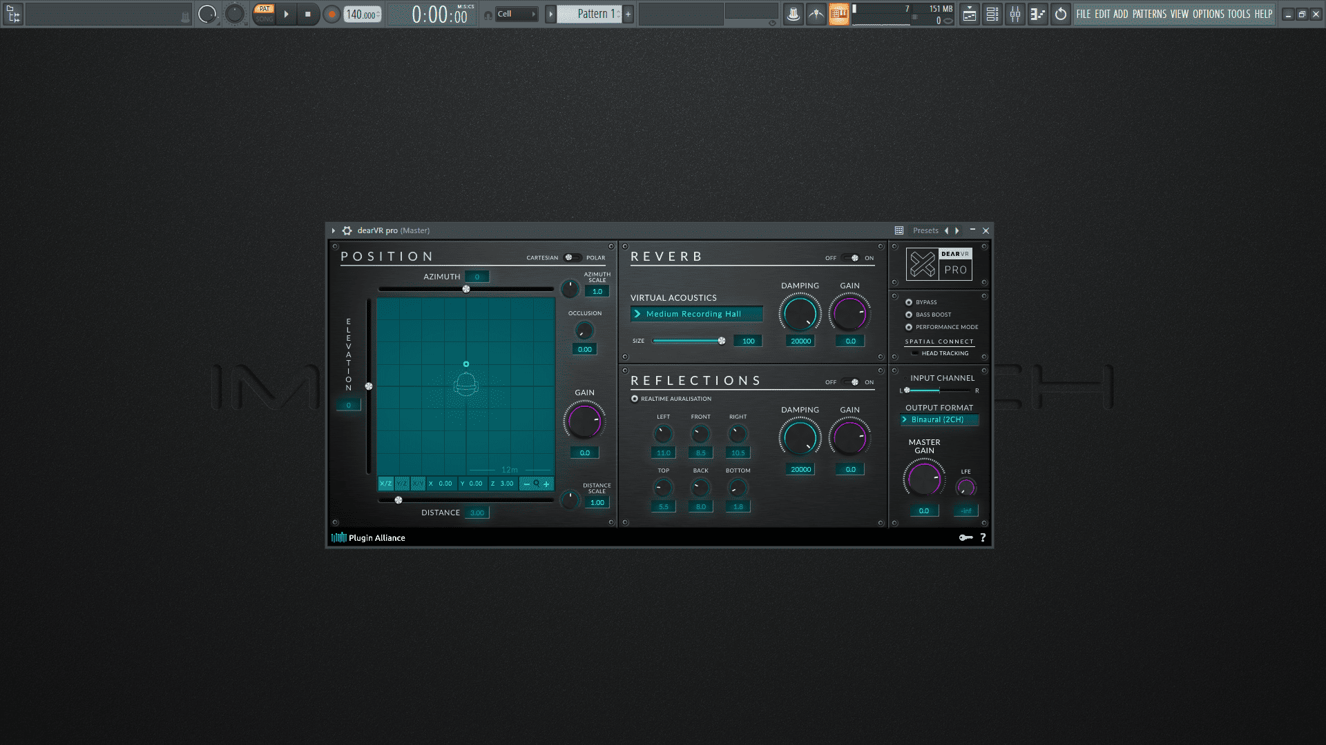Open the FILE menu
Image resolution: width=1326 pixels, height=745 pixels.
(x=1084, y=14)
